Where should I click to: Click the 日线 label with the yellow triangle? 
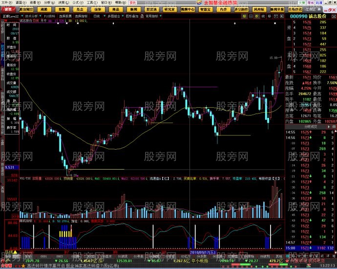pos(11,252)
